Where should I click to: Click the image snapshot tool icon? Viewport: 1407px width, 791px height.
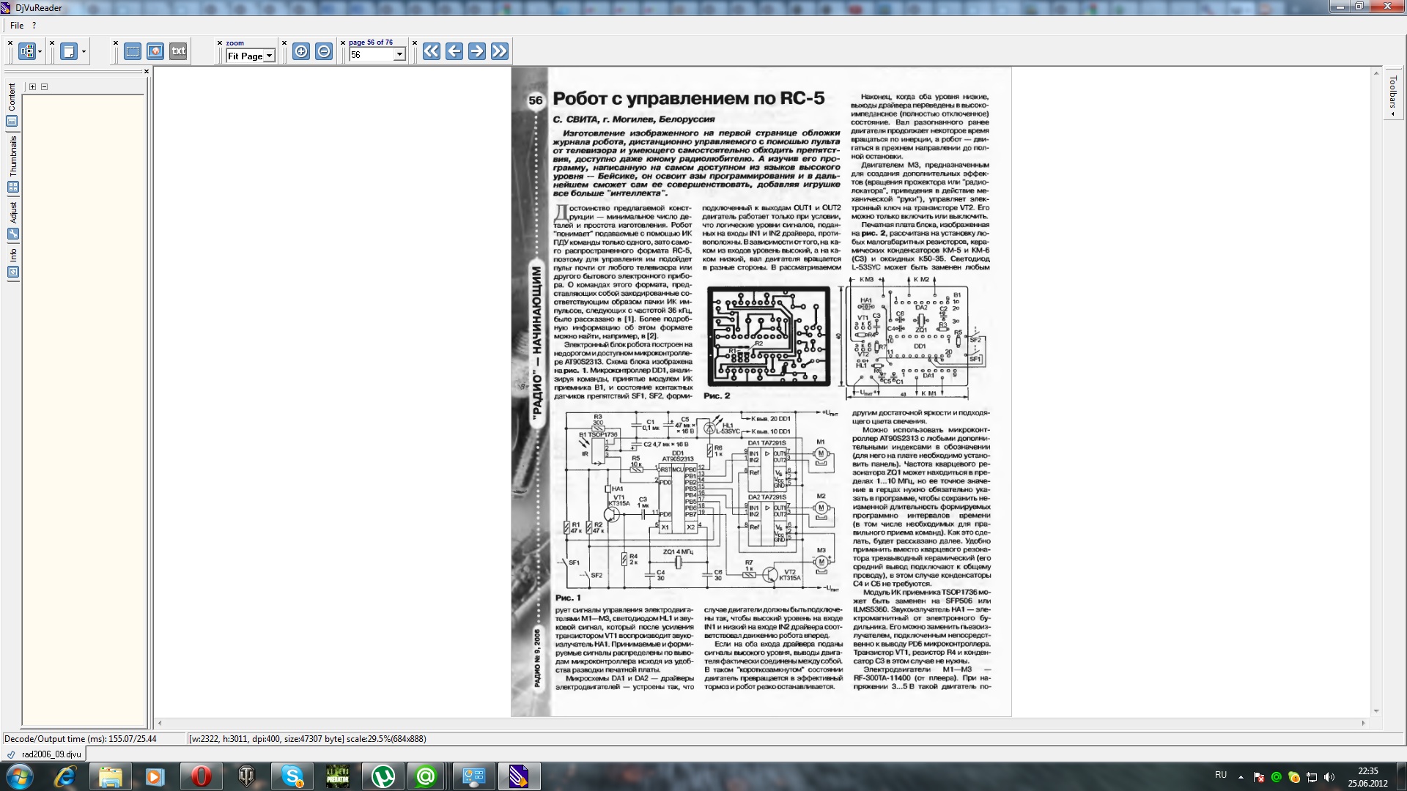(x=155, y=51)
